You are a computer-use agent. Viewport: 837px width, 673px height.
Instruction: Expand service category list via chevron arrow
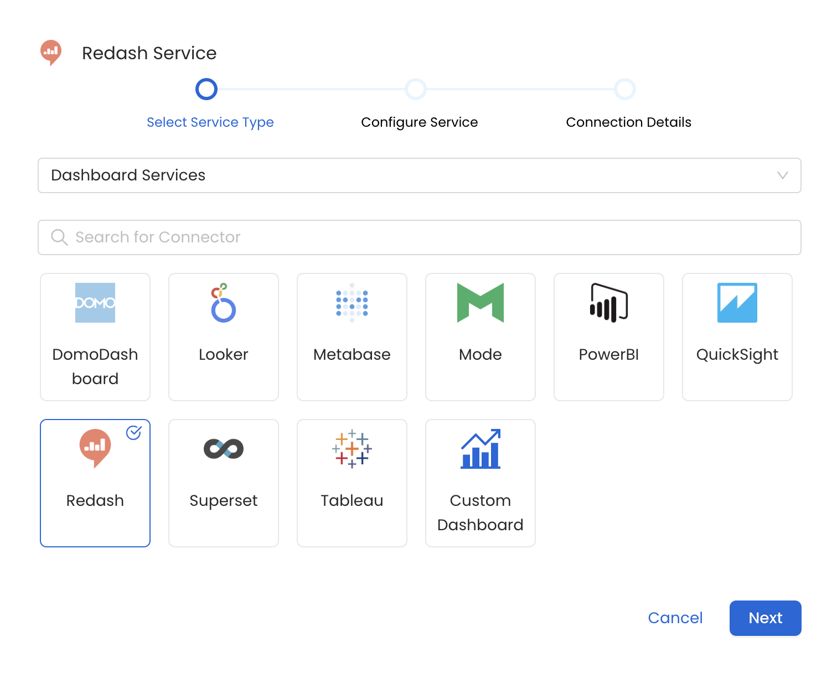(x=782, y=175)
